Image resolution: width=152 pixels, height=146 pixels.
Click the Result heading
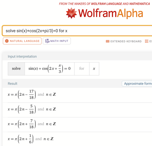click(x=12, y=84)
